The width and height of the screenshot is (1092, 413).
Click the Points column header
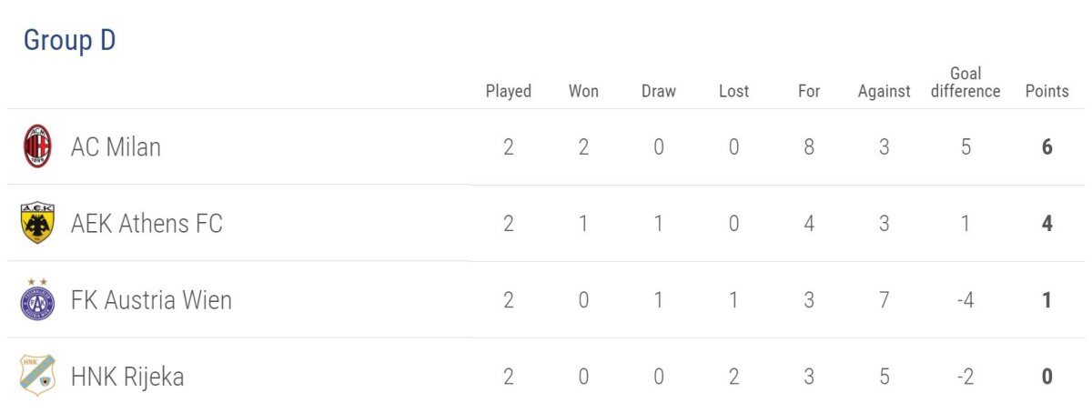[x=1046, y=91]
